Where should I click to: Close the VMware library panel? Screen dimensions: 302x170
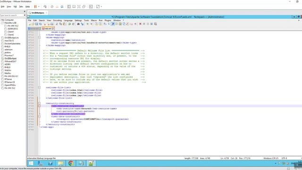25,11
